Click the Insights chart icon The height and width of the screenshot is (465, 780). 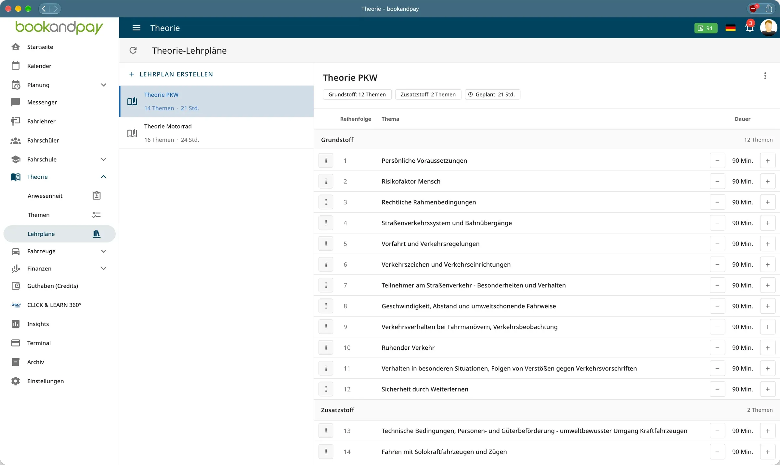[16, 324]
